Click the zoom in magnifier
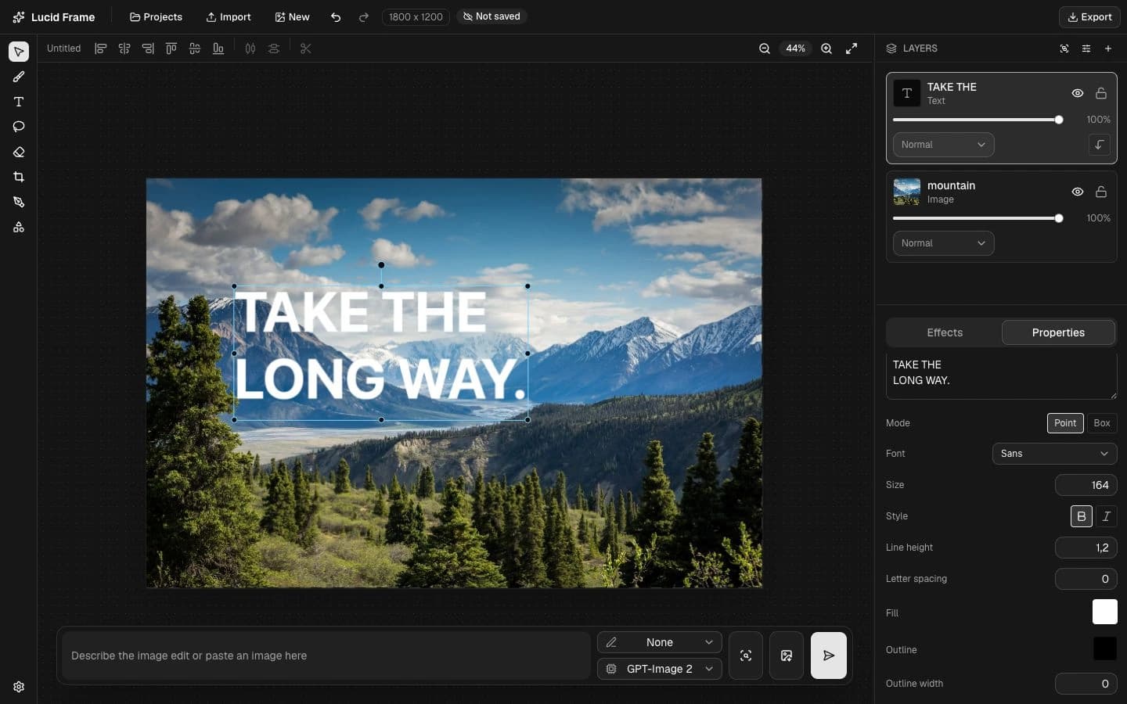Screen dimensions: 1127x704 pyautogui.click(x=826, y=48)
